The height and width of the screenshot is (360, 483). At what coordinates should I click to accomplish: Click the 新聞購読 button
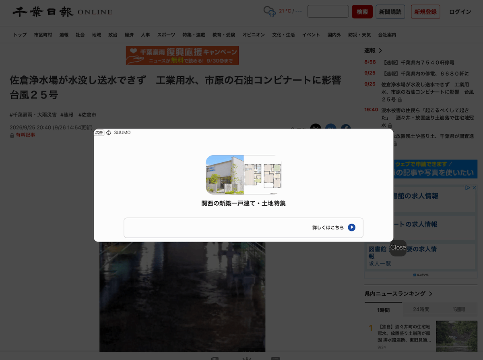(x=390, y=12)
